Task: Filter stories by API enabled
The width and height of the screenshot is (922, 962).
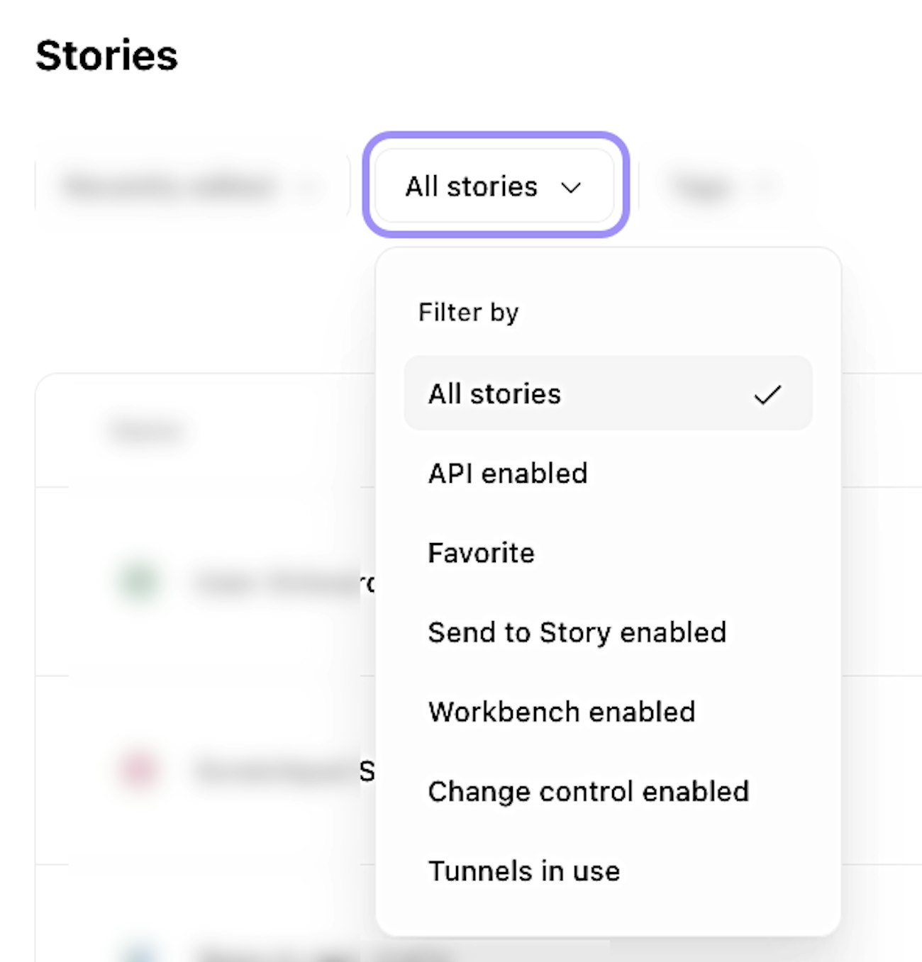Action: click(508, 474)
